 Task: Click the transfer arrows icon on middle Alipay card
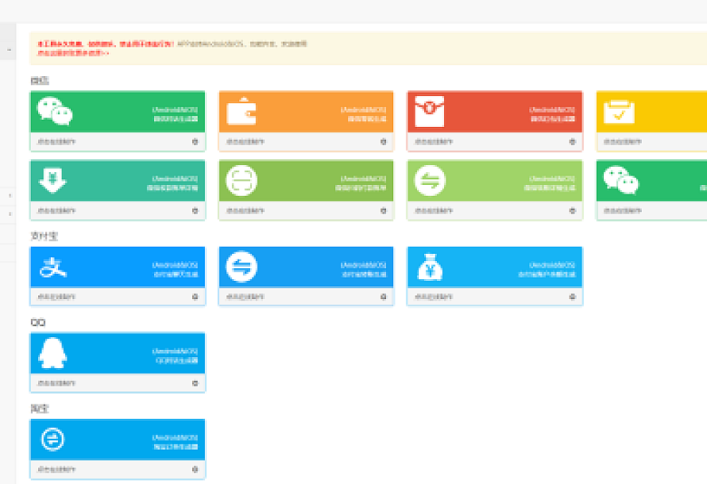pyautogui.click(x=241, y=267)
